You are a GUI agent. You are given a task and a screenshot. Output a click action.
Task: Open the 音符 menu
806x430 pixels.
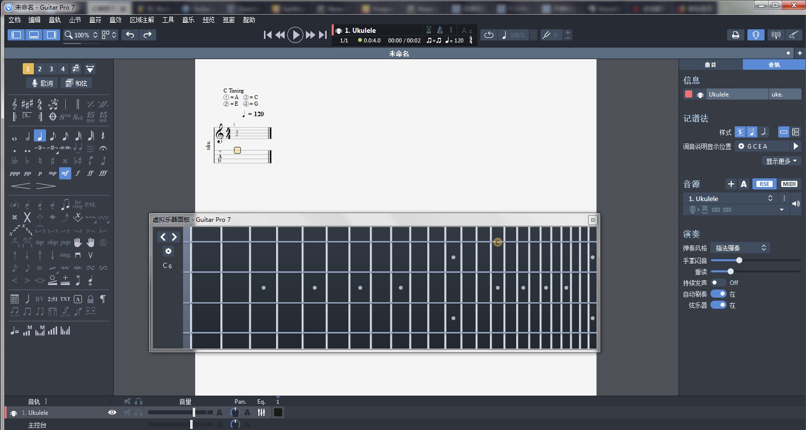click(x=95, y=20)
